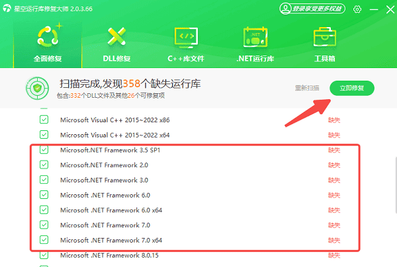Click 缺失 status for Visual C++ x86
This screenshot has width=397, height=267.
pos(334,120)
